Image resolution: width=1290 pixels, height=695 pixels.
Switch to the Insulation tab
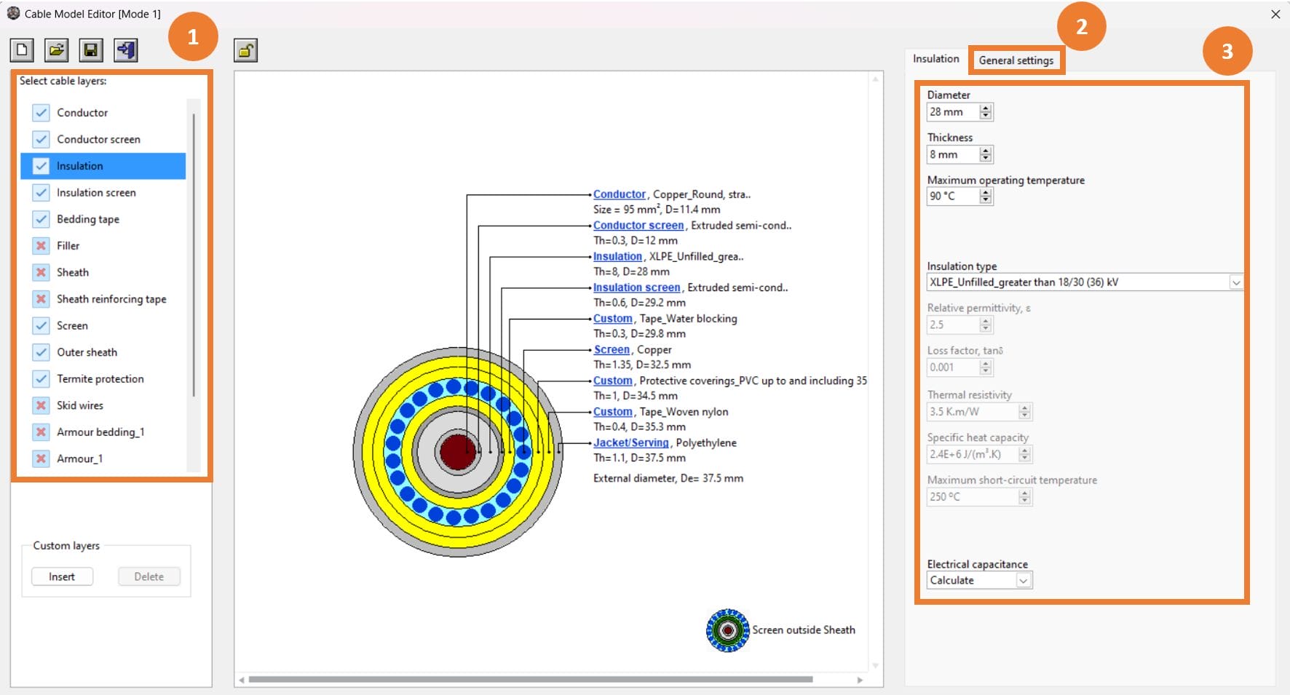click(x=935, y=58)
